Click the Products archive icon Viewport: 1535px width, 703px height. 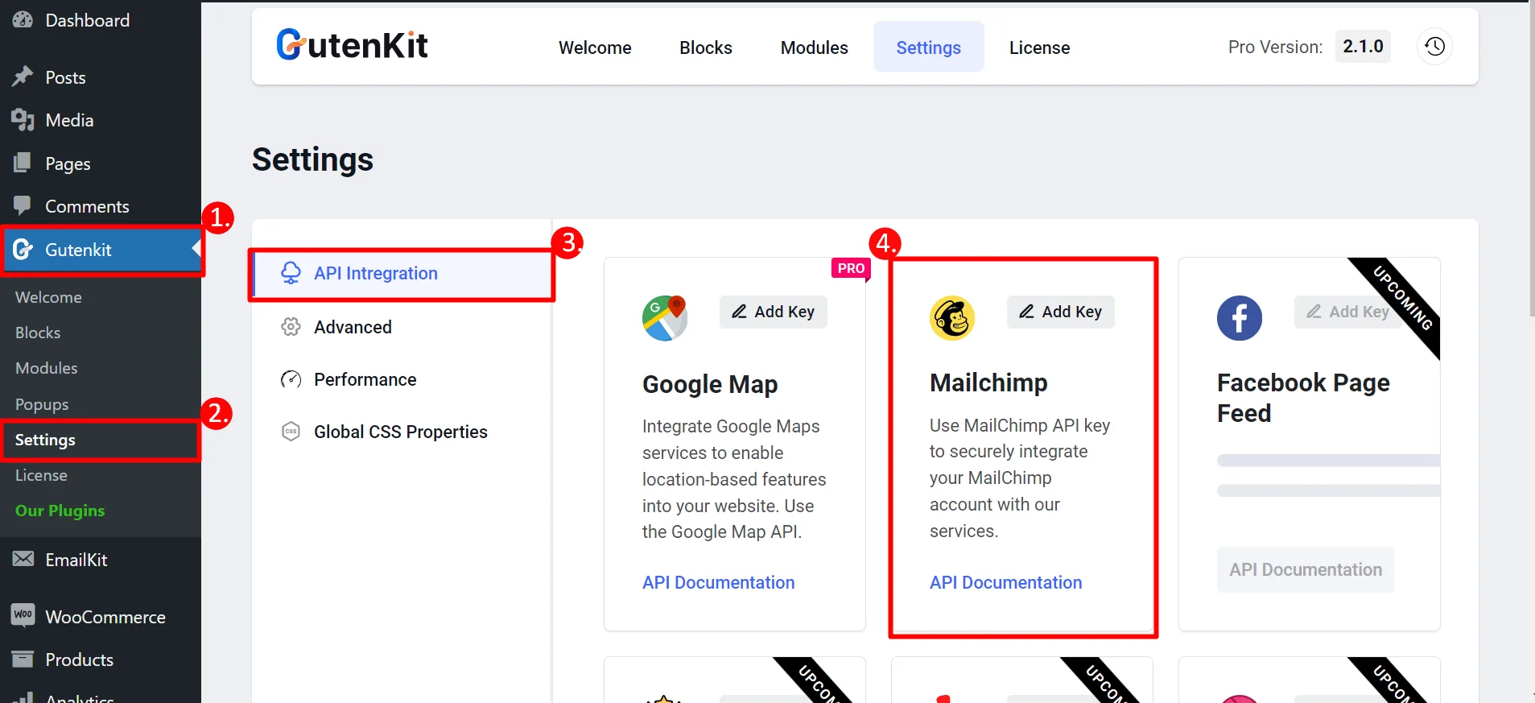coord(23,659)
